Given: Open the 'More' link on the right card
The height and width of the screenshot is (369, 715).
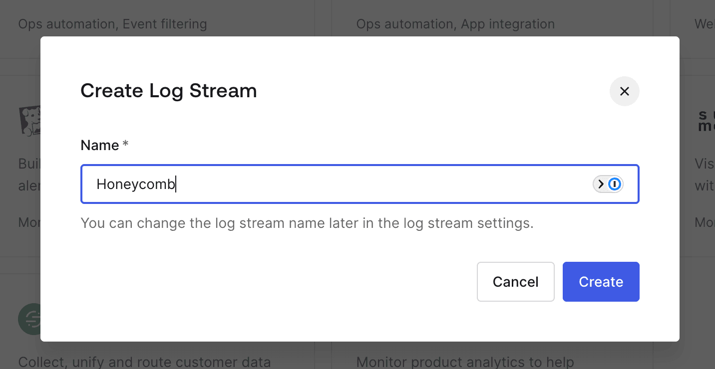Looking at the screenshot, I should tap(704, 222).
